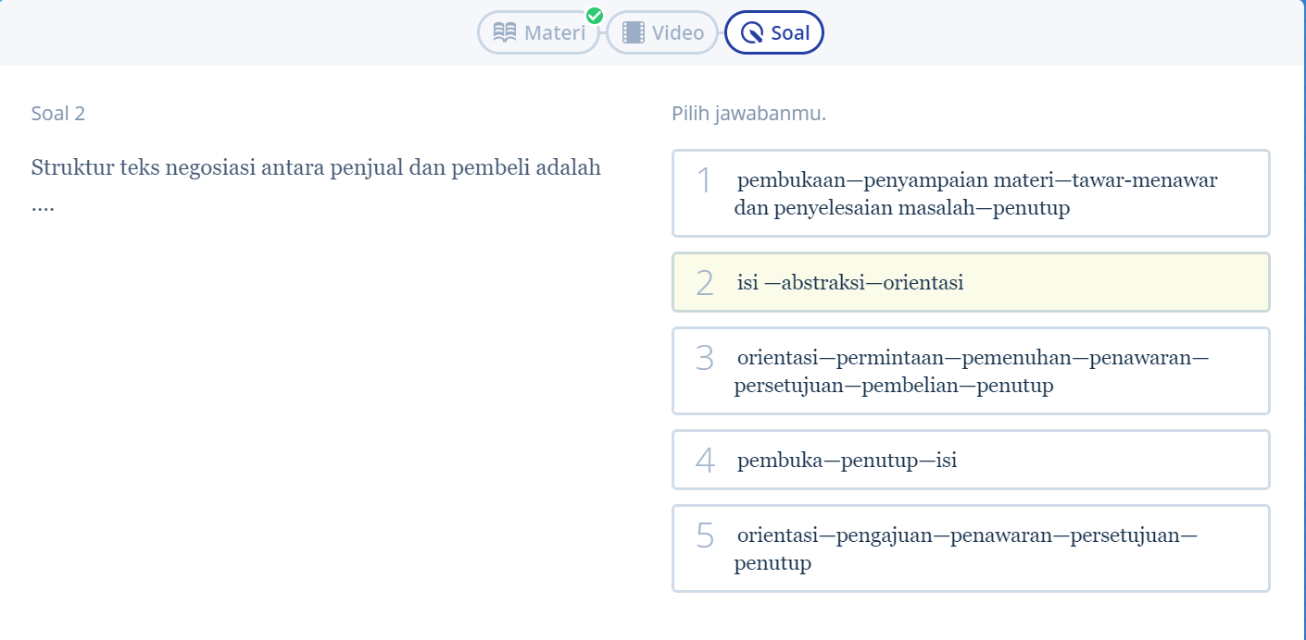
Task: Click the "Soal 2" question label
Action: pos(58,114)
